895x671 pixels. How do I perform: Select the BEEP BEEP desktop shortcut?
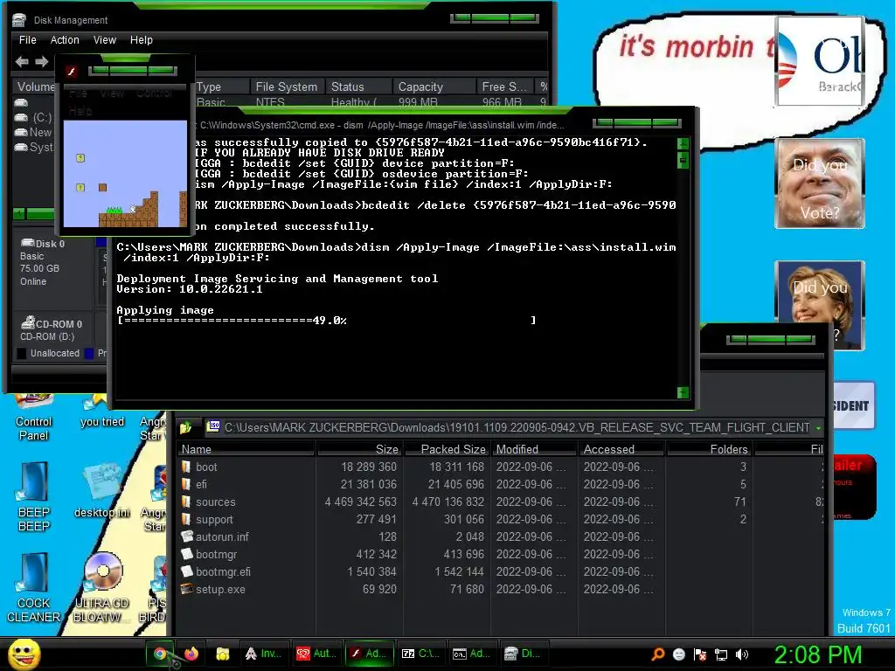[34, 497]
